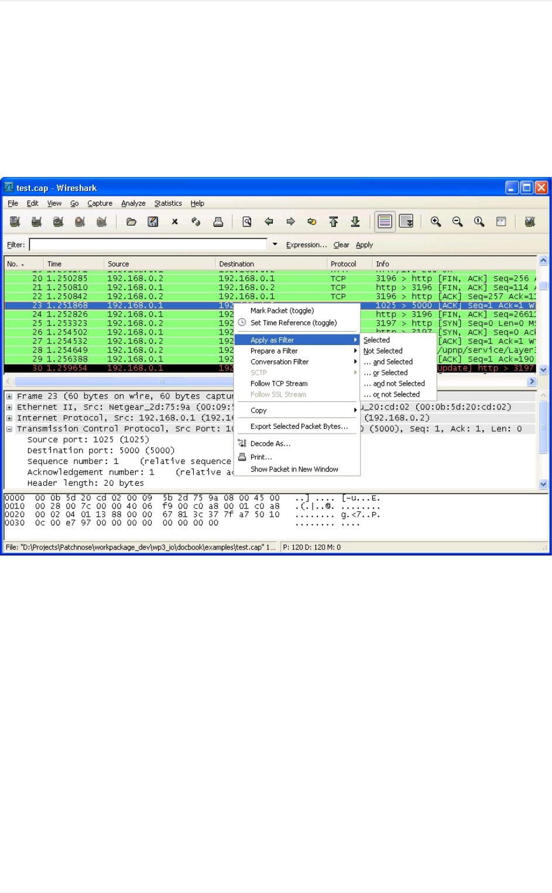Screen dimensions: 552x893
Task: Click the zoom out toolbar icon
Action: click(458, 221)
